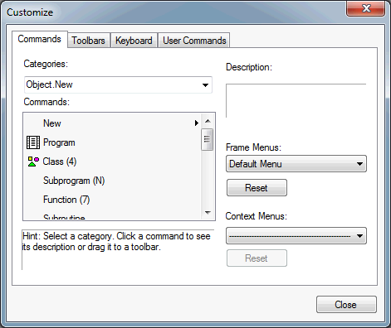
Task: Click the commands list scroll up arrow
Action: click(208, 121)
